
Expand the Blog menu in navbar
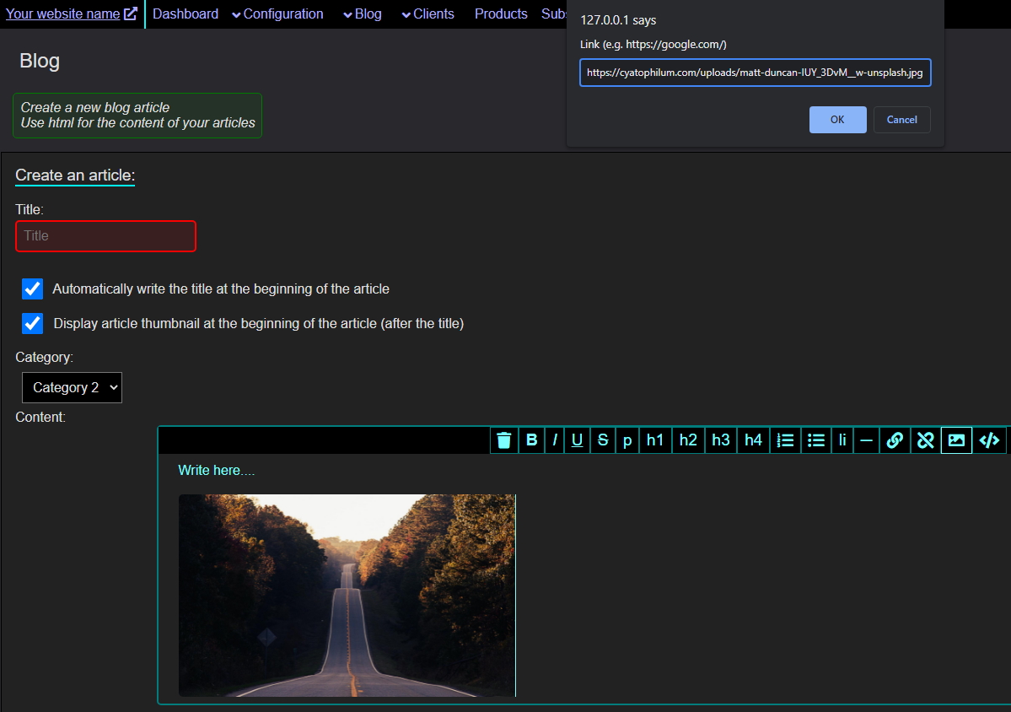[x=363, y=14]
